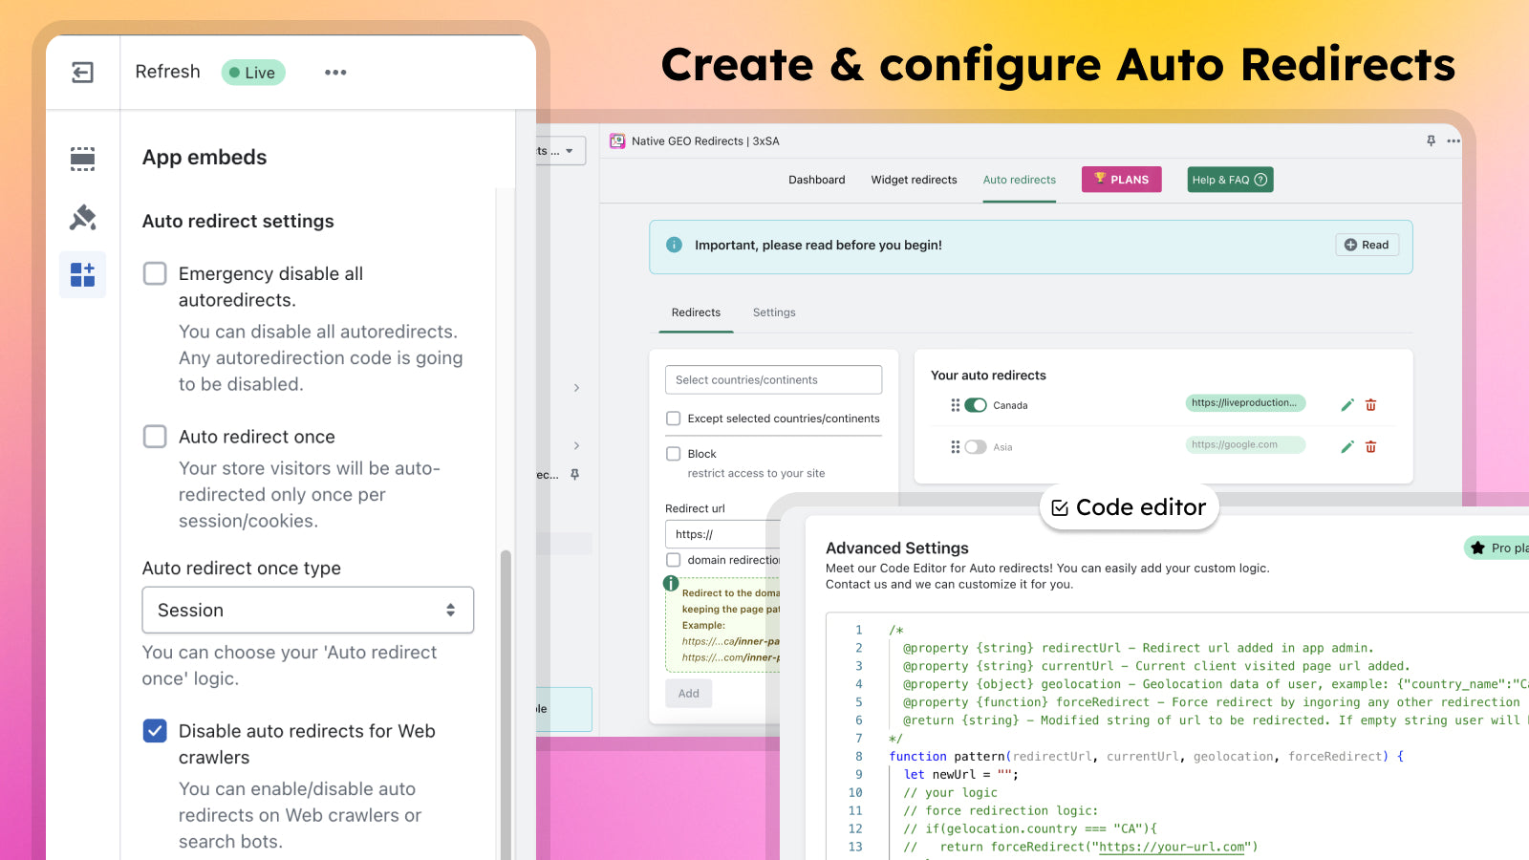Screen dimensions: 1529x860
Task: Open the theme settings paintbrush icon
Action: pos(83,218)
